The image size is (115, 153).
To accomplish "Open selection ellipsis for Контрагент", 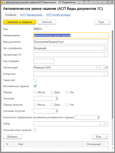I will pos(106,74).
